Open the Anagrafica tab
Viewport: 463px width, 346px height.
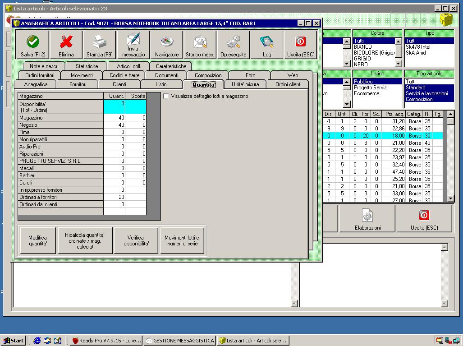[36, 84]
